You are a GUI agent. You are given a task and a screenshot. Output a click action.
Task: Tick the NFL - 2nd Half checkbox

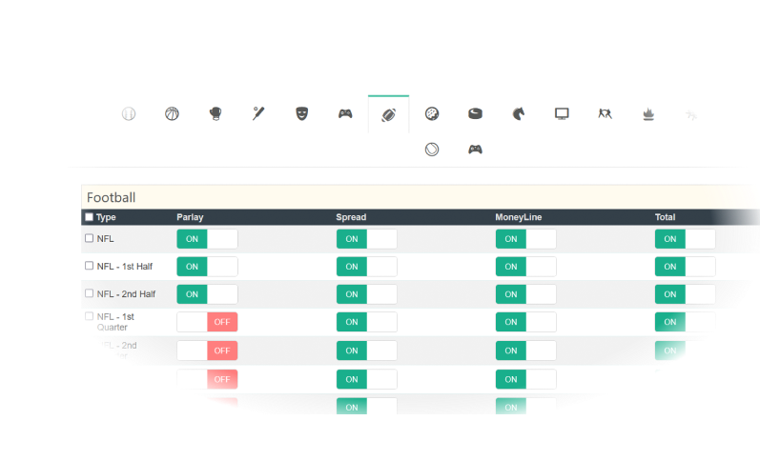pos(90,293)
